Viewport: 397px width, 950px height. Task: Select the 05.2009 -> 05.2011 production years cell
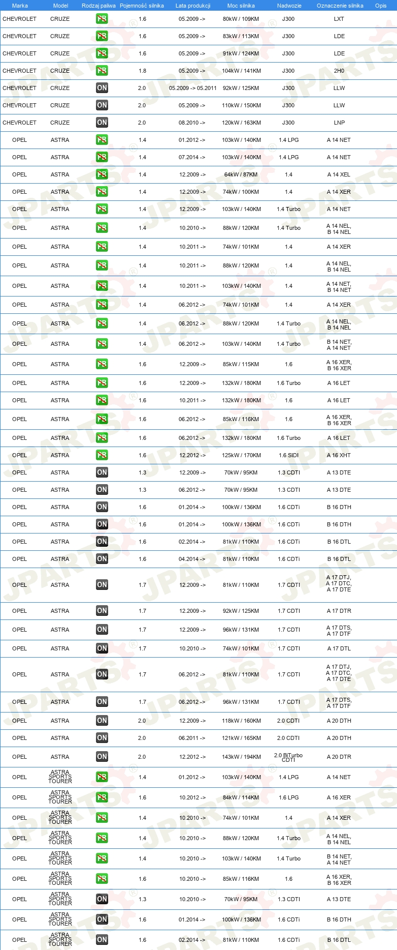tap(193, 88)
